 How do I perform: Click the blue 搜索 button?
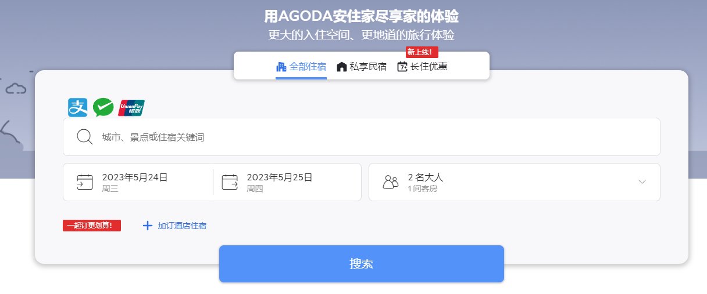[362, 264]
